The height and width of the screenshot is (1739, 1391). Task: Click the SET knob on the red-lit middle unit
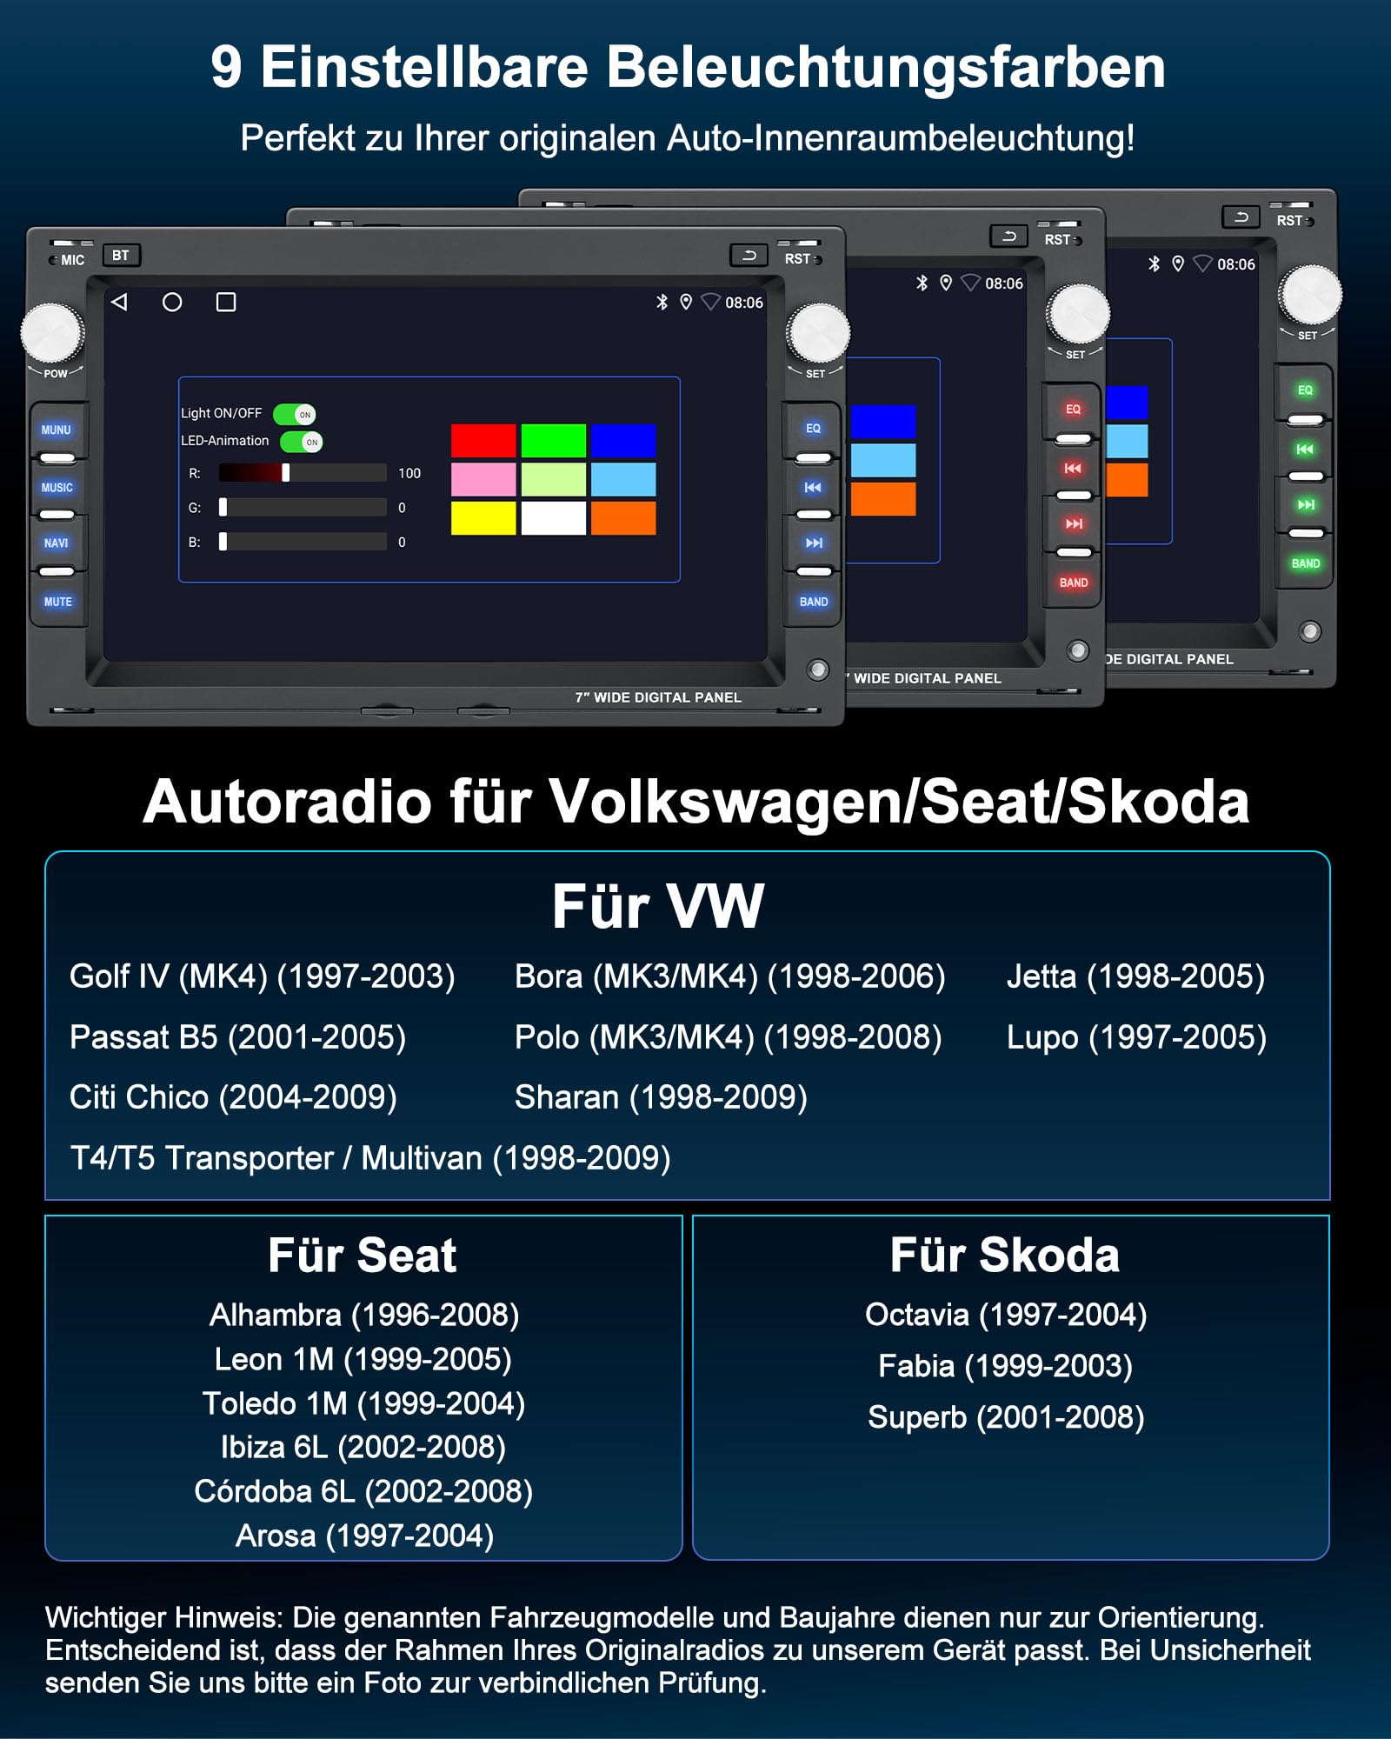(1078, 313)
